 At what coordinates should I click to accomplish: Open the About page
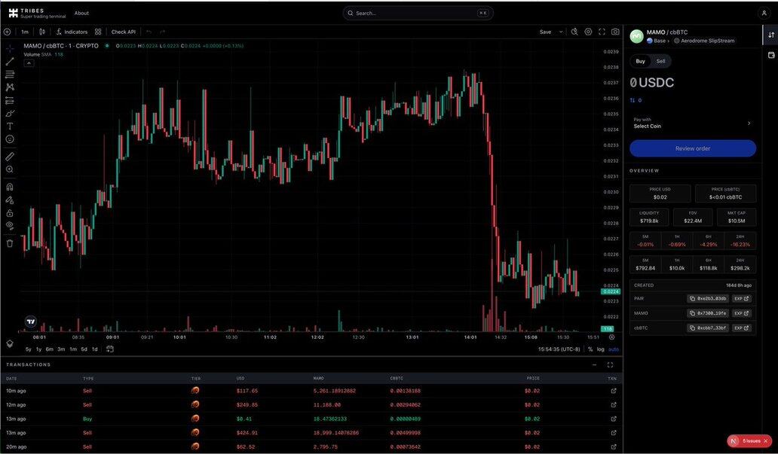[81, 13]
